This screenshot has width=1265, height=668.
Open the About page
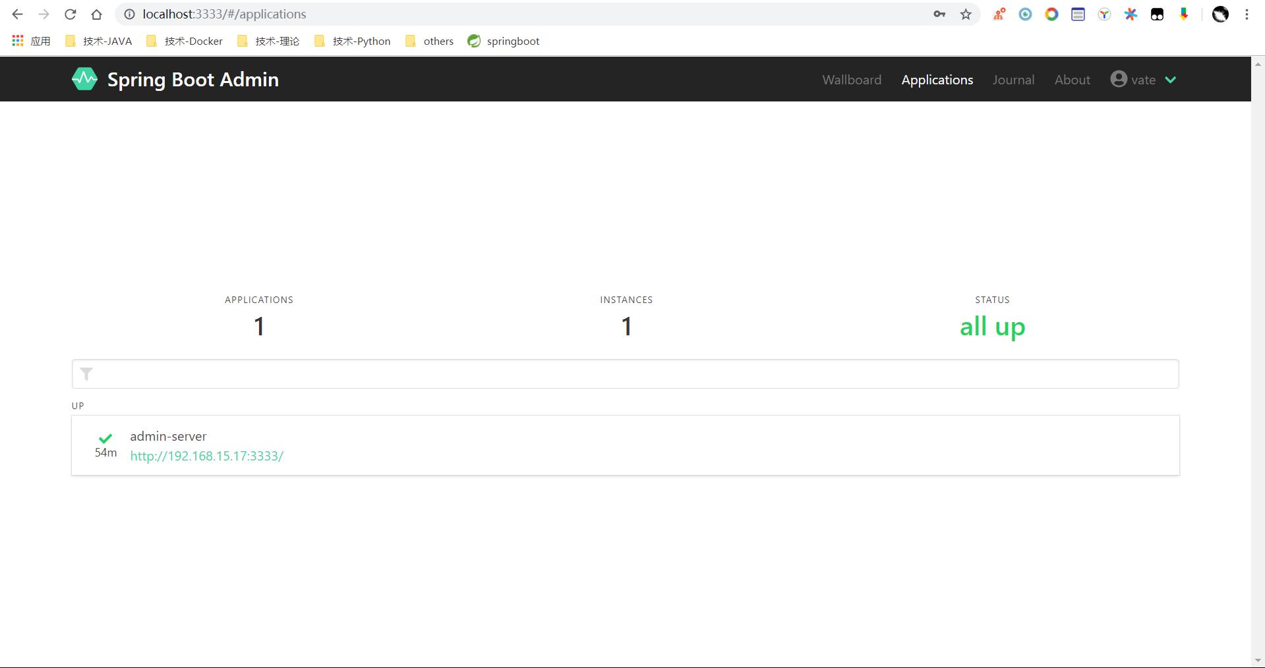1073,80
